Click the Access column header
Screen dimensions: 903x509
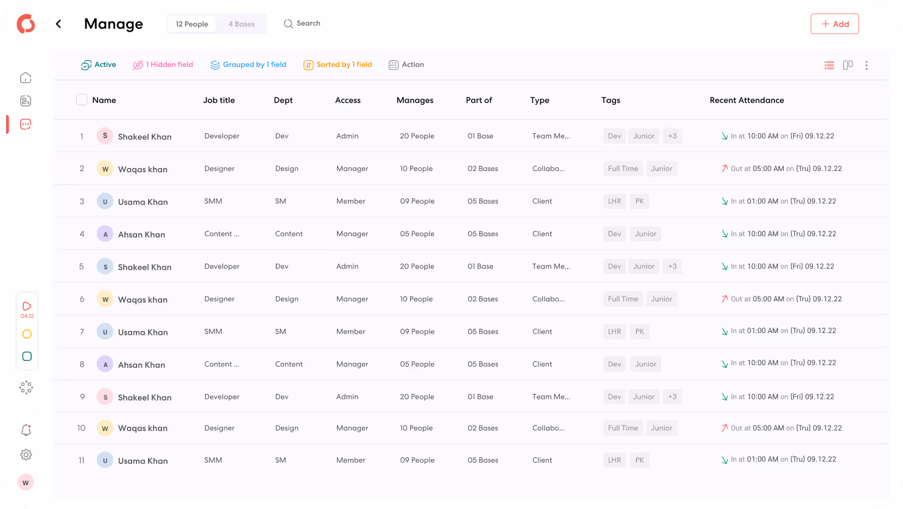click(x=348, y=100)
